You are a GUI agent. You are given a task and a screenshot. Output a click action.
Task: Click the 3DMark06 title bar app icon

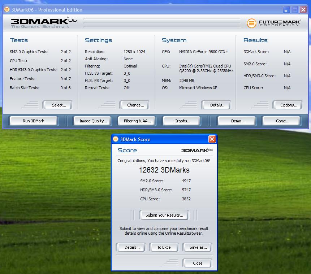click(7, 9)
